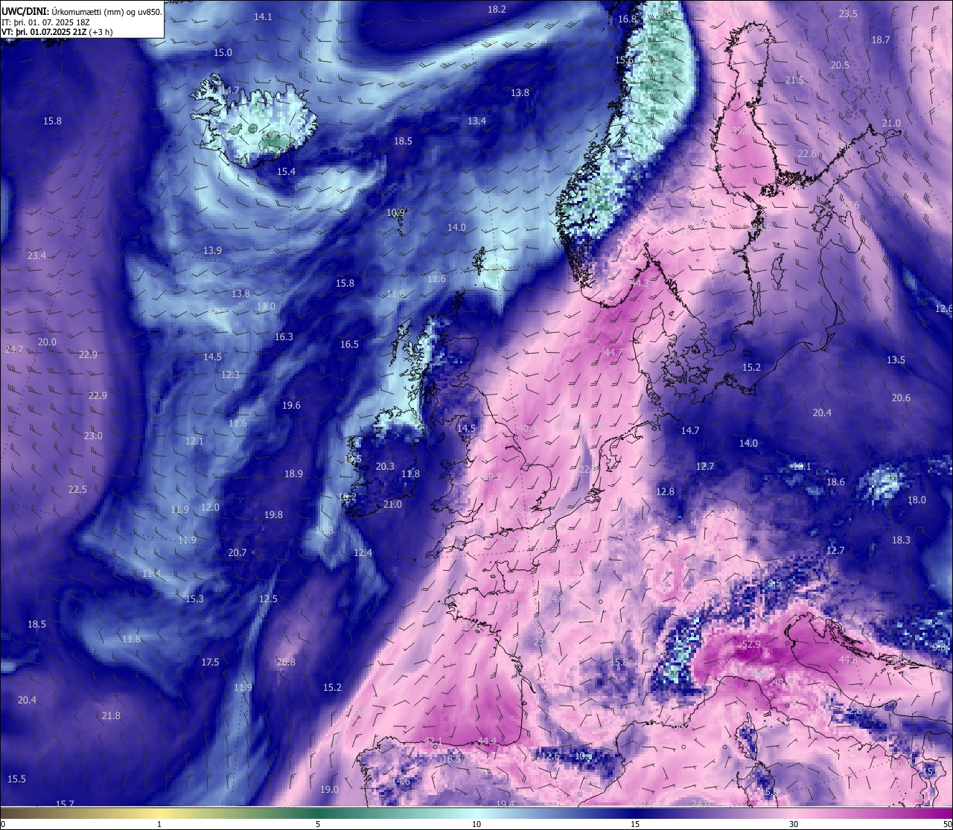Click the 21.8 value label
Viewport: 953px width, 830px height.
pos(111,715)
